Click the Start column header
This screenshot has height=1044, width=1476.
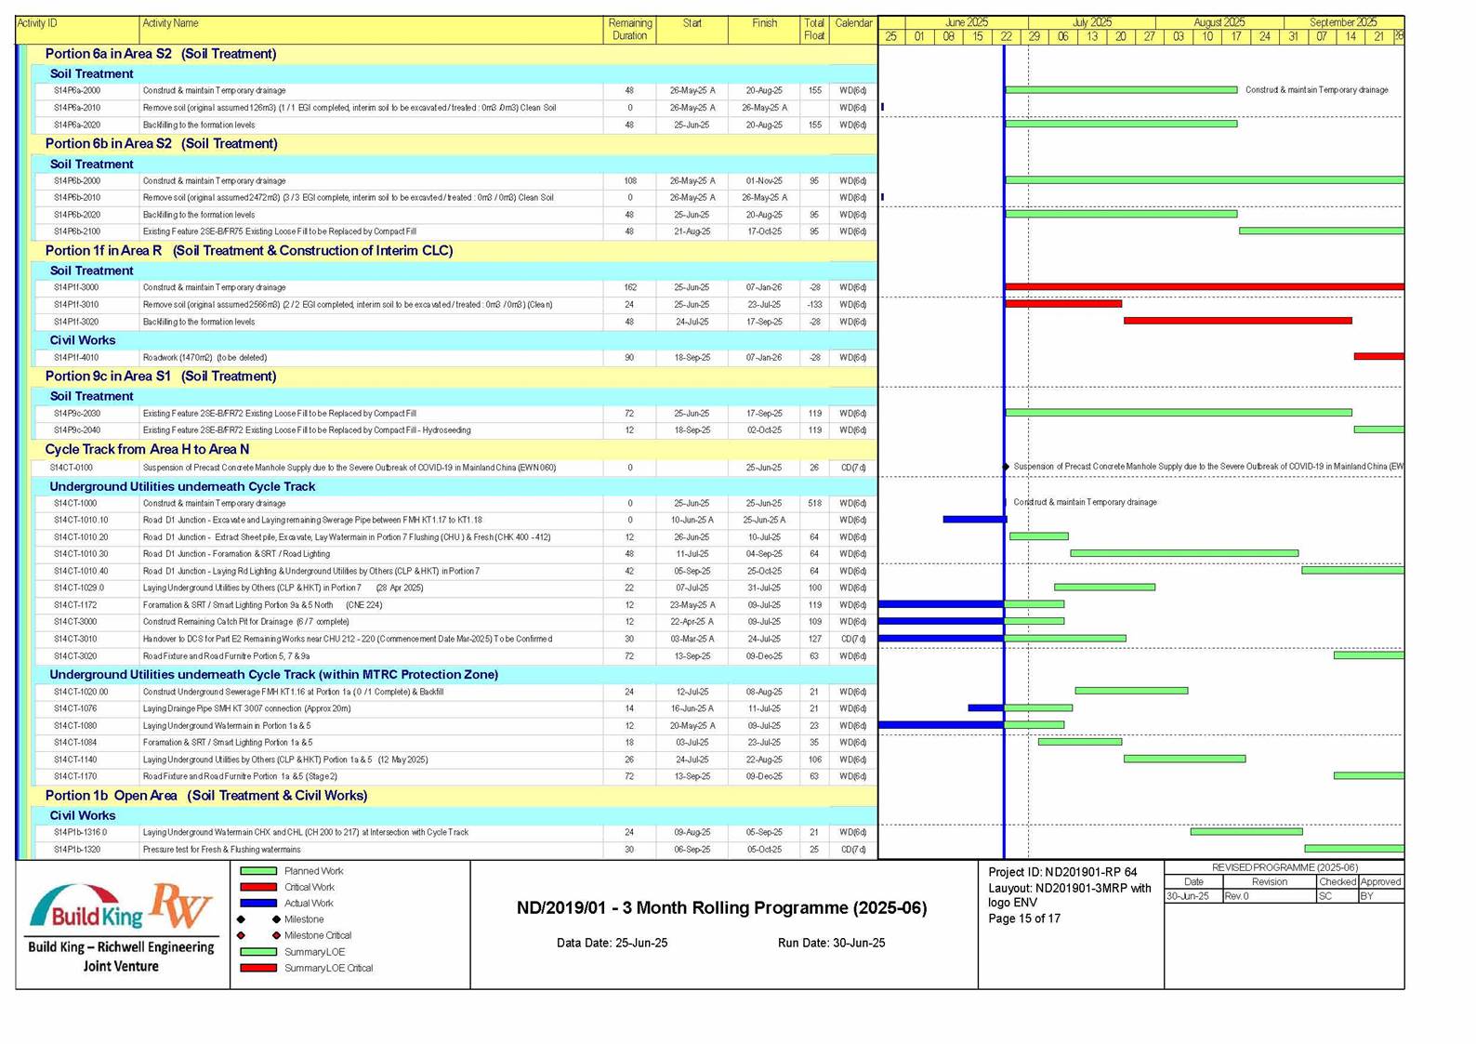click(x=692, y=30)
